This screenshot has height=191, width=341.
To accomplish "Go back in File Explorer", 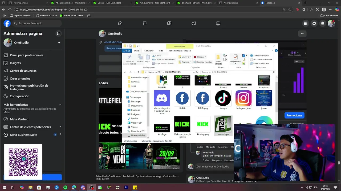I will pyautogui.click(x=125, y=72).
